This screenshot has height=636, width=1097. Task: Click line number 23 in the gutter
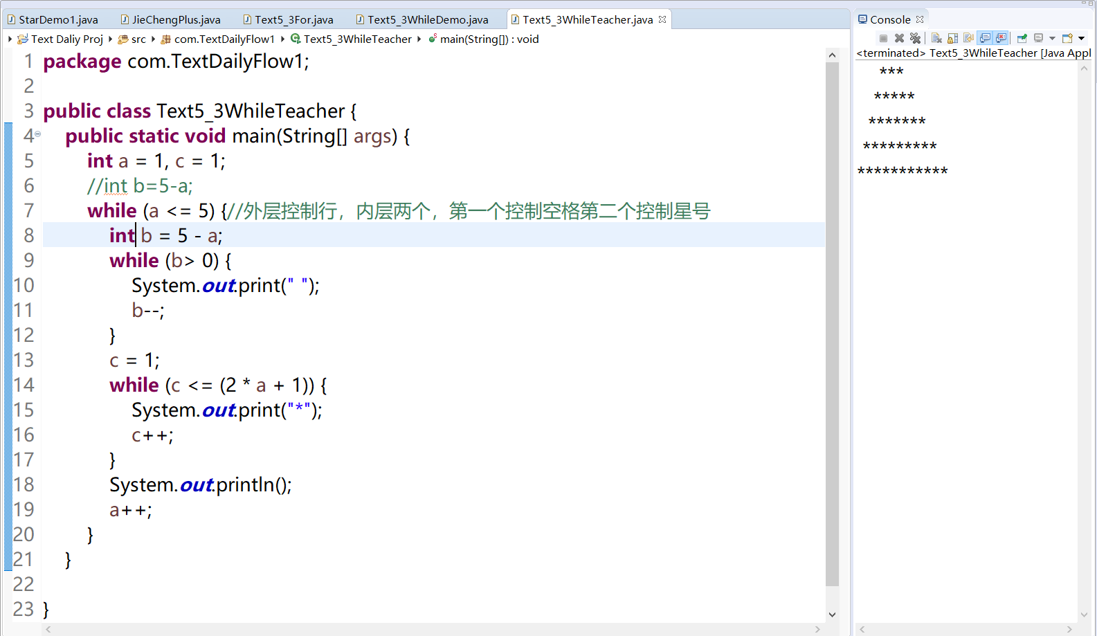(23, 609)
